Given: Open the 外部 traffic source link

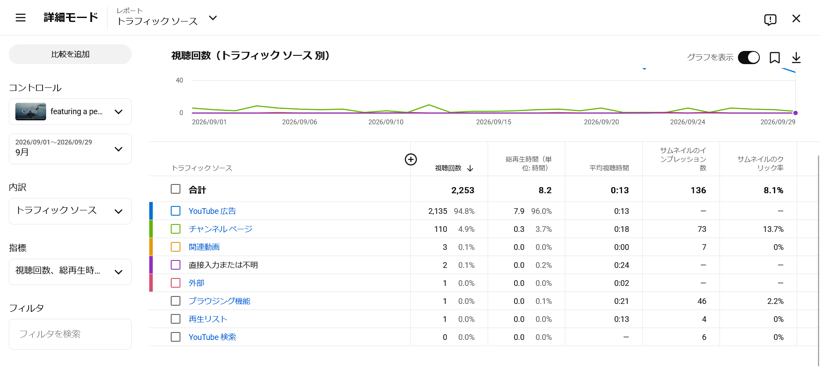Looking at the screenshot, I should point(197,283).
